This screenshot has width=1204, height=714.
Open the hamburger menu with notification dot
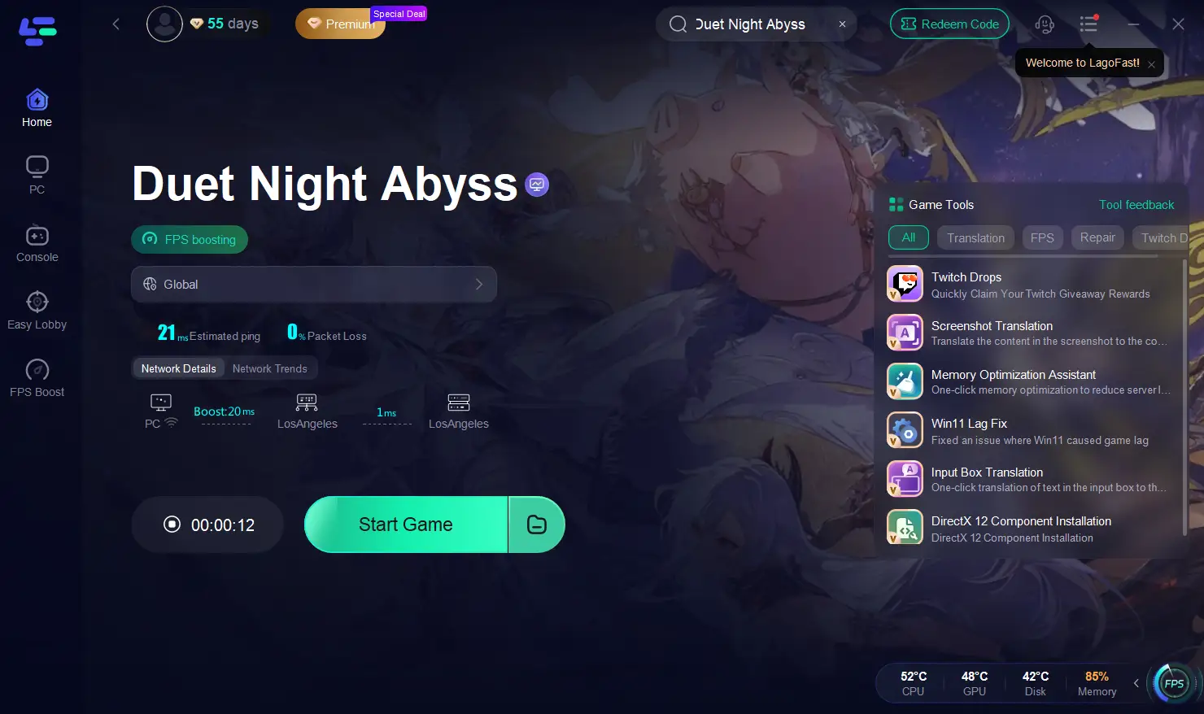(1088, 24)
